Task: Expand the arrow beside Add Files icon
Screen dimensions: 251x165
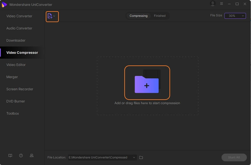Action: click(54, 16)
